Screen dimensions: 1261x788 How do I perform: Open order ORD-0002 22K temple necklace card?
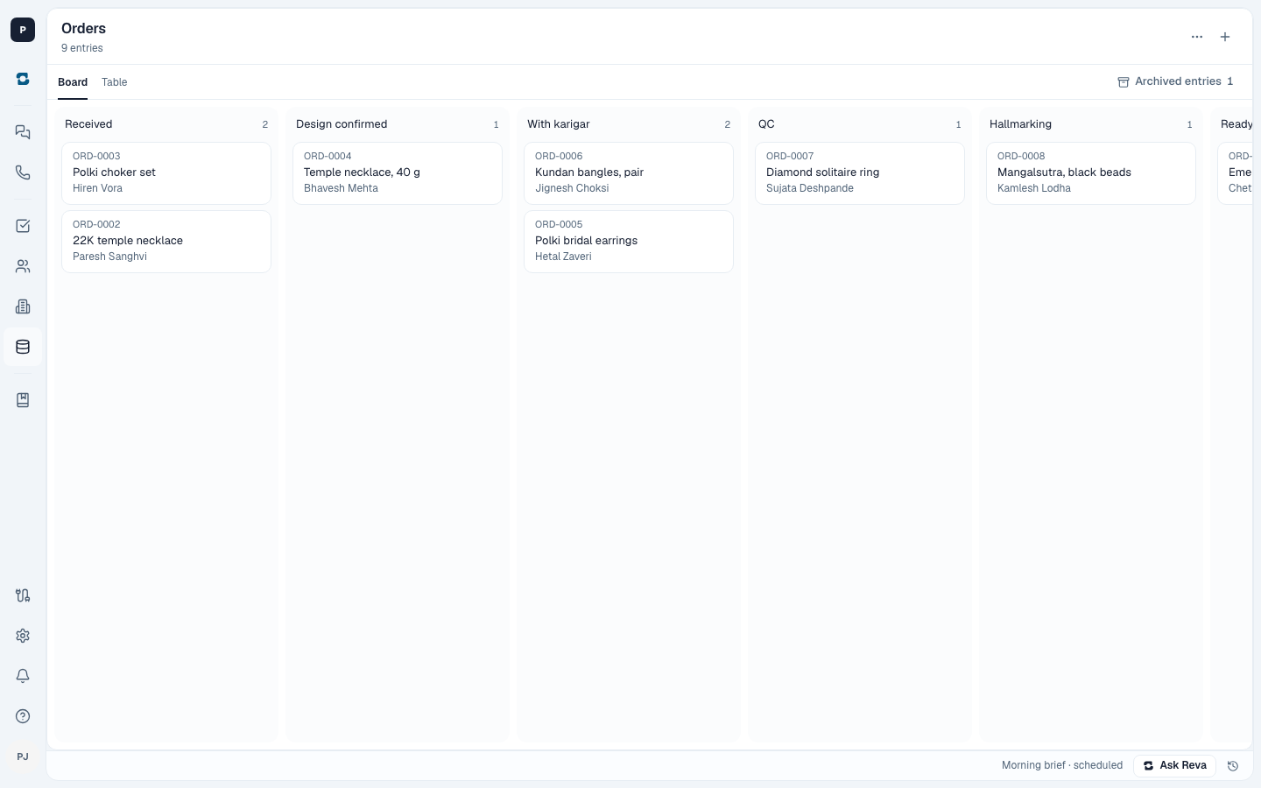click(166, 242)
